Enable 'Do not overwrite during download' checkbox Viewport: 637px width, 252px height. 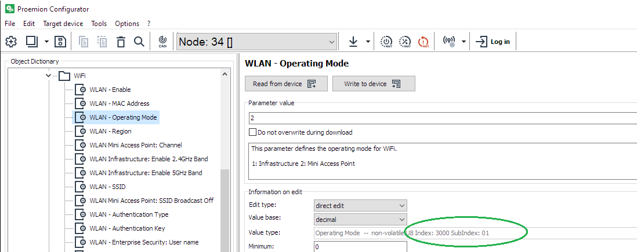click(x=252, y=132)
